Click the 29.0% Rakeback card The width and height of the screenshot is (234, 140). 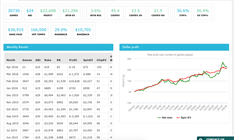[x=61, y=32]
